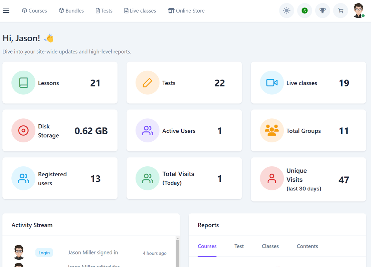371x267 pixels.
Task: Click the green Lessons book icon
Action: pyautogui.click(x=23, y=83)
